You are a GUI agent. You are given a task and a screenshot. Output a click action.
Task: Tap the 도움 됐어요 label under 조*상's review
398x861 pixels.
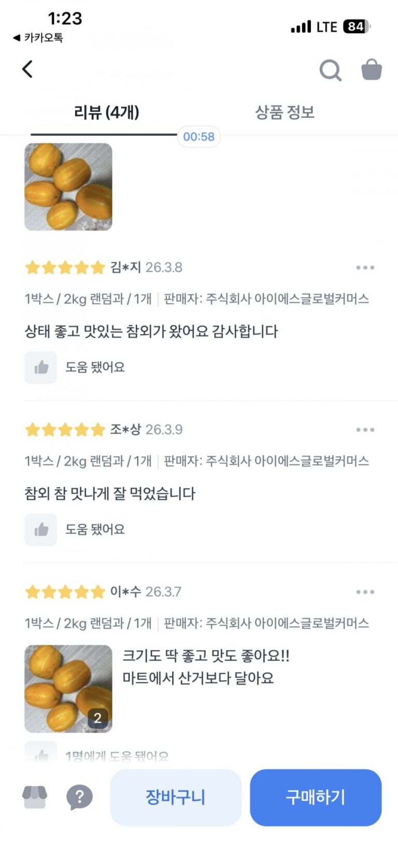95,530
